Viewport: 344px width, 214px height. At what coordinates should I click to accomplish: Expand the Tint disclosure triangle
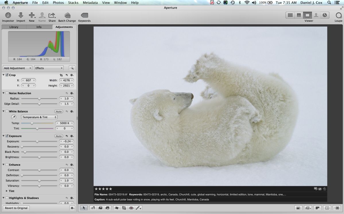[x=7, y=191]
